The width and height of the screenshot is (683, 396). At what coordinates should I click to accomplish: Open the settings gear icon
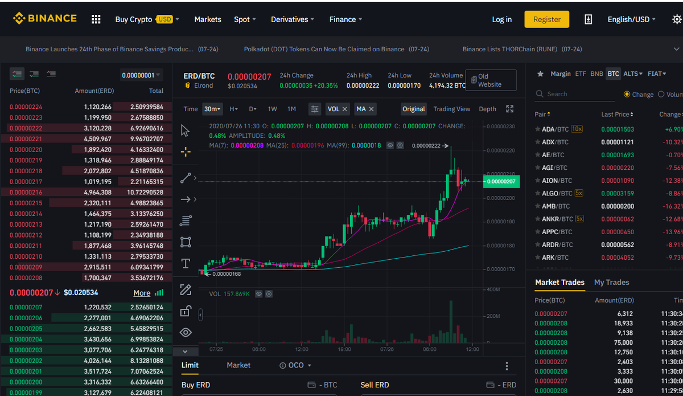(676, 19)
